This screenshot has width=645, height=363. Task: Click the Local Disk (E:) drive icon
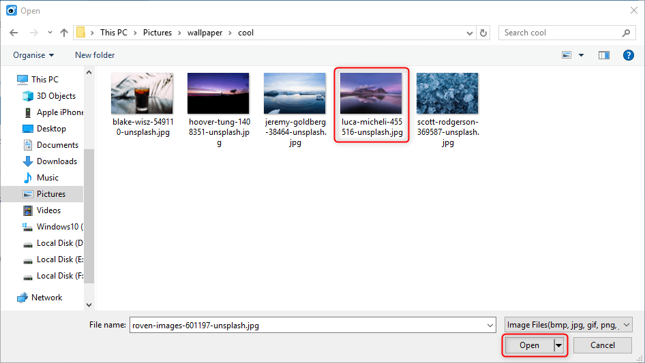tap(27, 261)
